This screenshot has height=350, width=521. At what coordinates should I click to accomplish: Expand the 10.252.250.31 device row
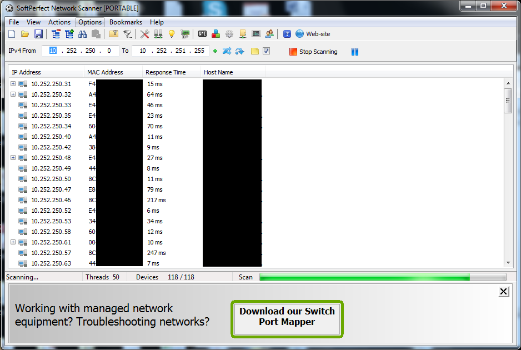pos(13,84)
